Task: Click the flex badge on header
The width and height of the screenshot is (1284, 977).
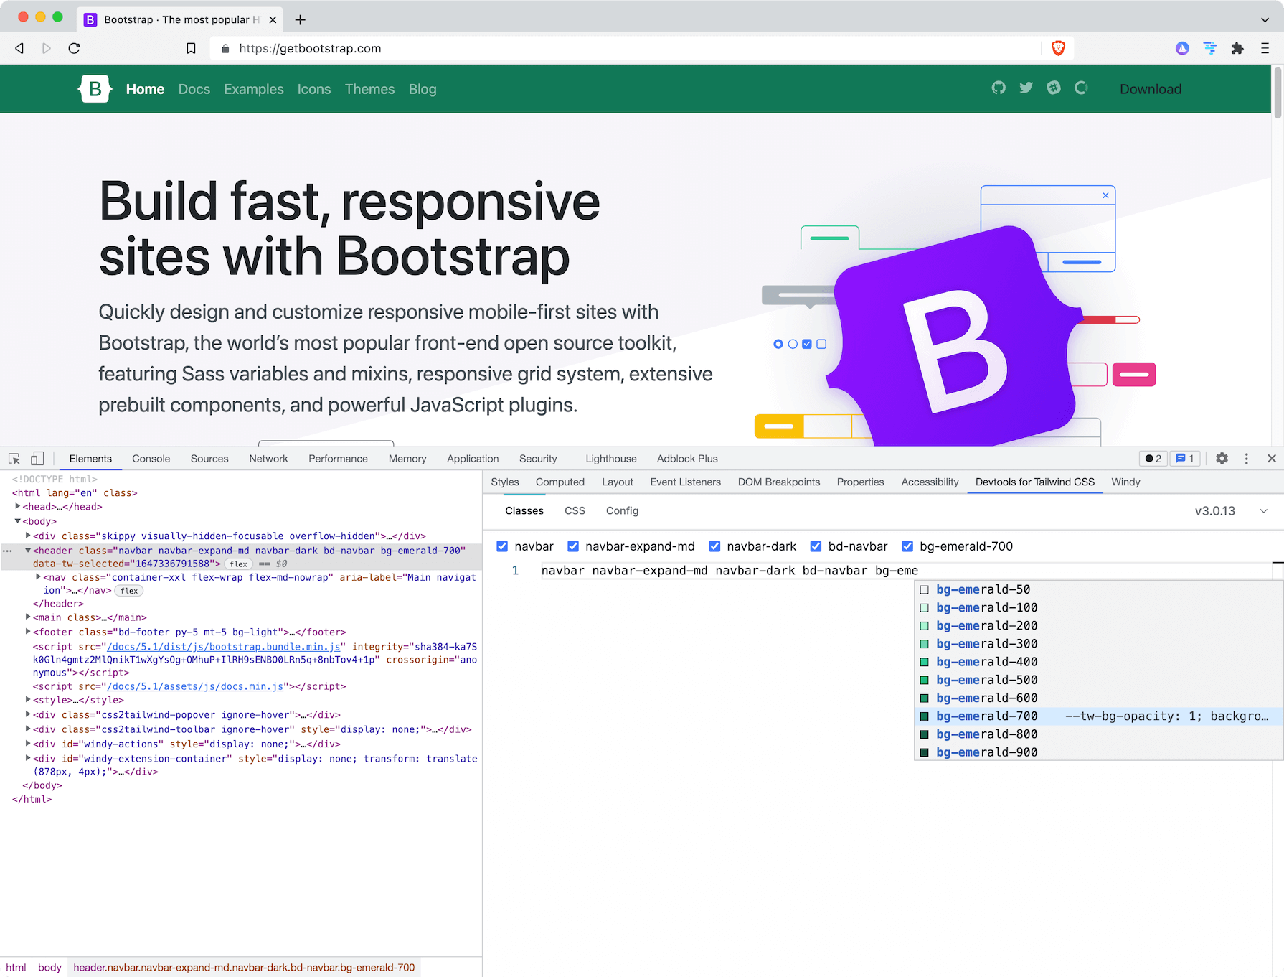Action: [x=238, y=564]
